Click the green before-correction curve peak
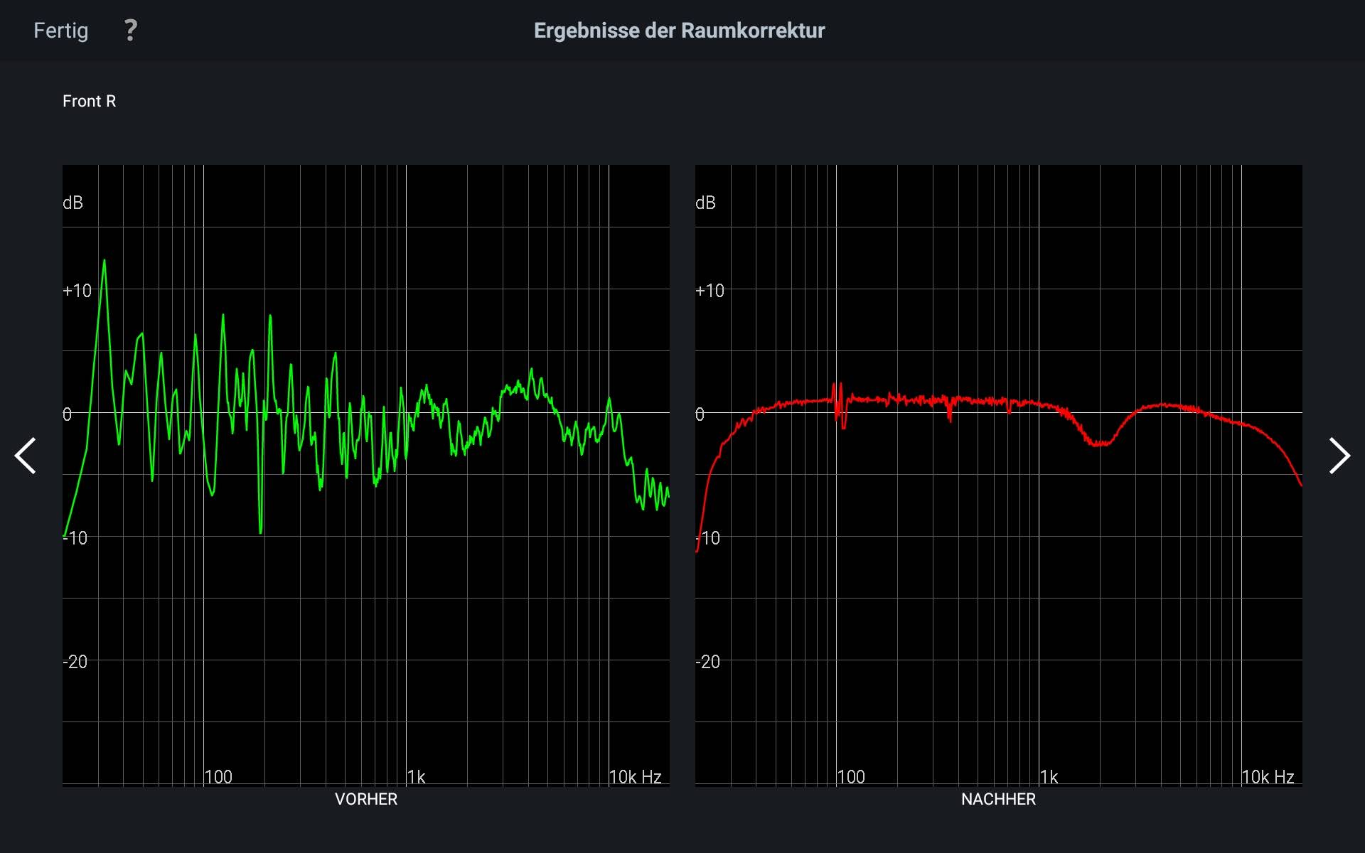The width and height of the screenshot is (1365, 853). coord(105,262)
